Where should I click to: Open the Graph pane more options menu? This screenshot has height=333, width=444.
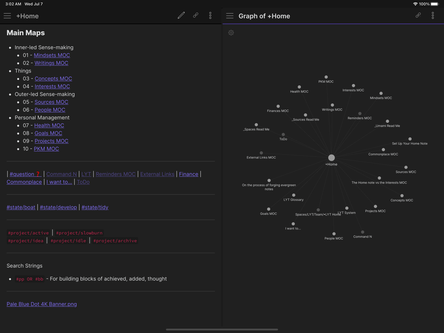[x=433, y=16]
